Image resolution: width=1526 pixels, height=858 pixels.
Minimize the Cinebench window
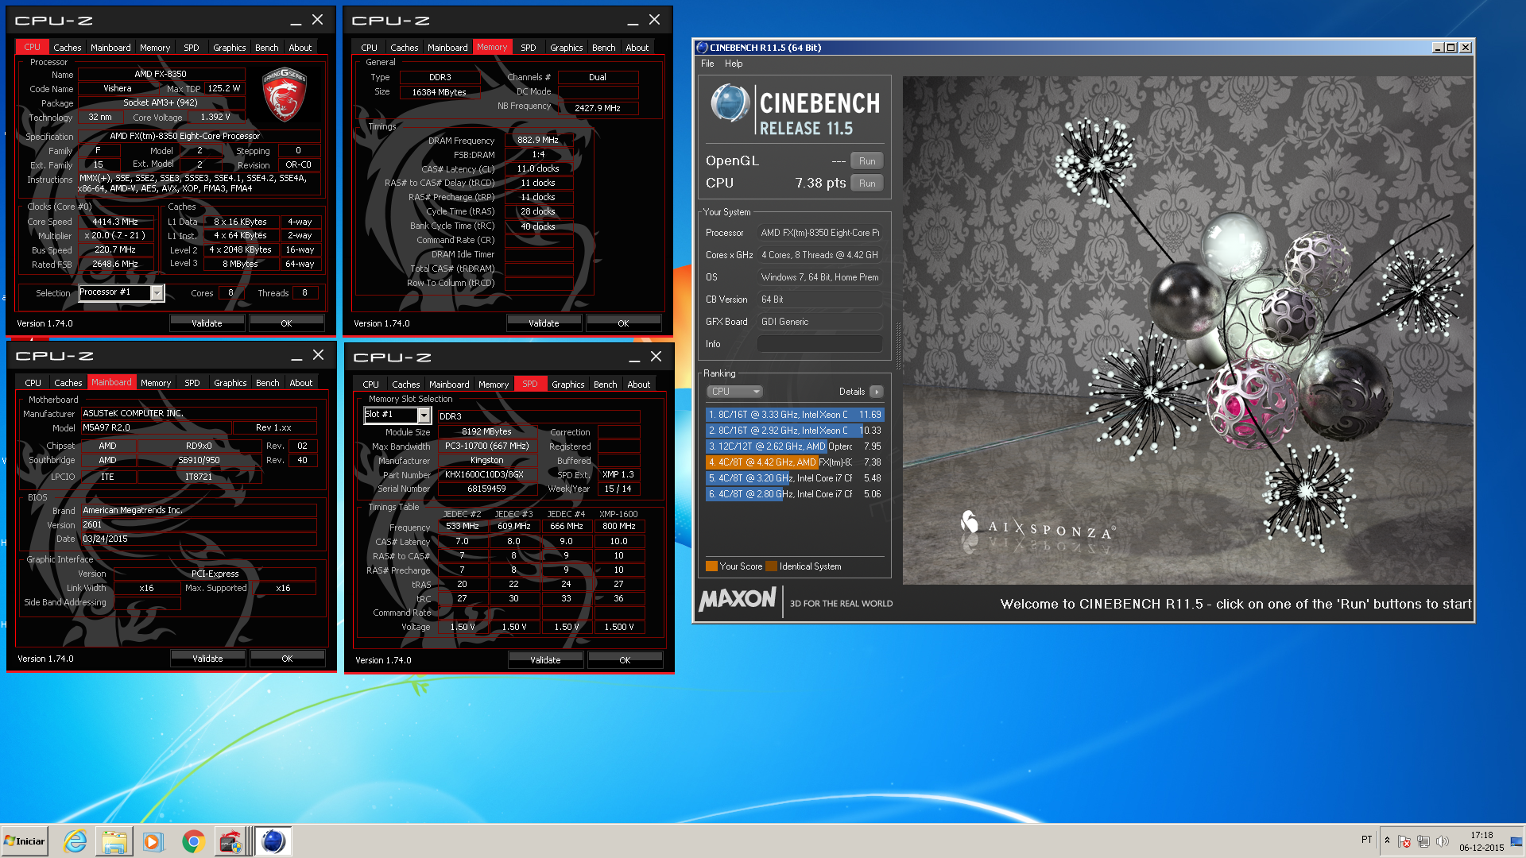(x=1437, y=48)
